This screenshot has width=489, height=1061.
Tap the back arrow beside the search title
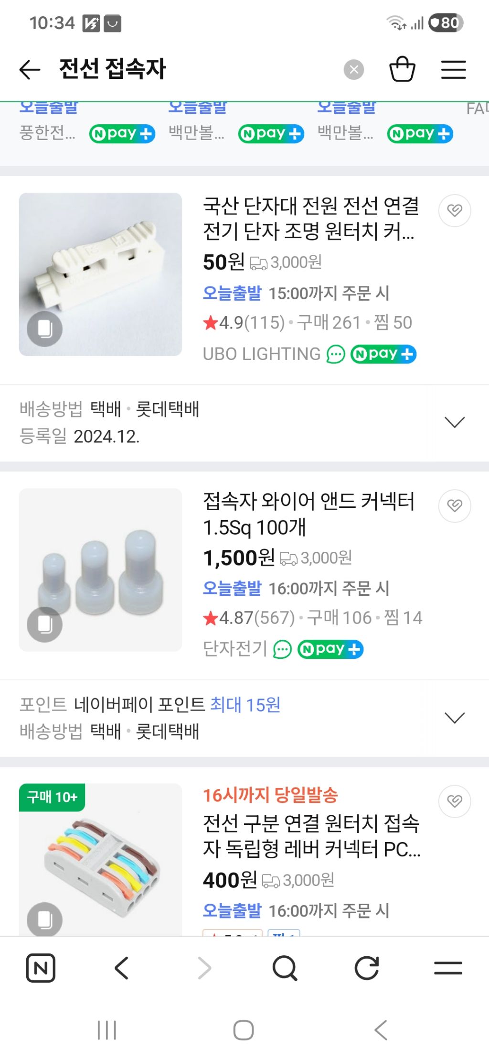(30, 70)
